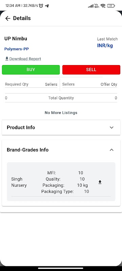
Task: Collapse the Brand-Grades Info chevron
Action: coord(111,150)
